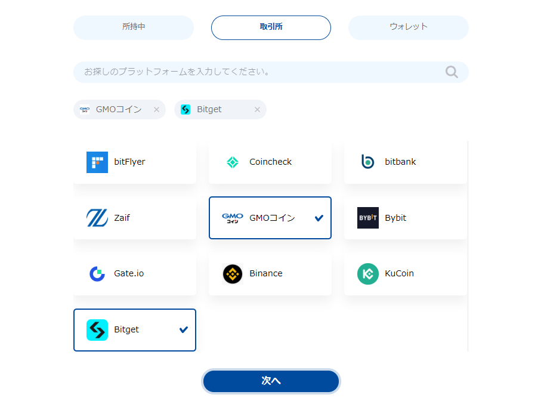Uncheck the Bitget card checkmark
The image size is (541, 410).
click(x=184, y=329)
